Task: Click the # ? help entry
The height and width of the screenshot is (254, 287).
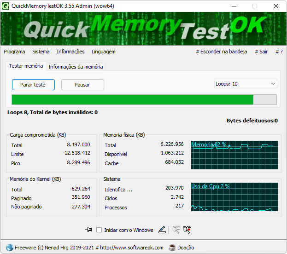Action: coord(279,52)
